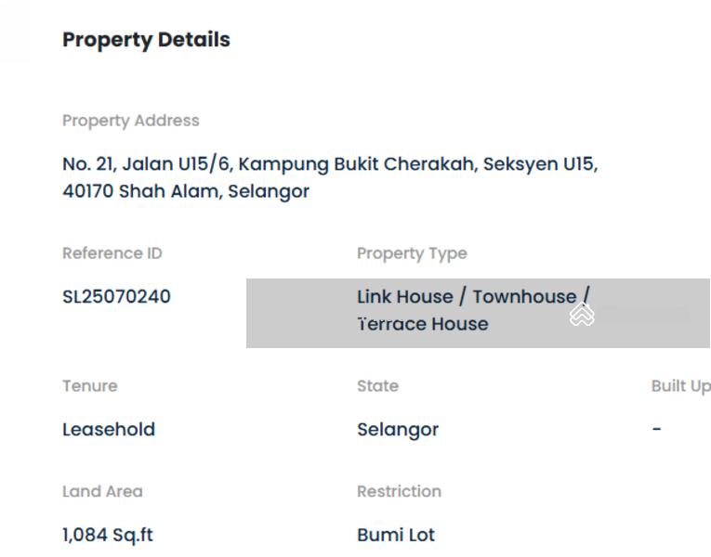Image resolution: width=711 pixels, height=557 pixels.
Task: Select the 1,084 Sq.ft land area value
Action: 108,536
